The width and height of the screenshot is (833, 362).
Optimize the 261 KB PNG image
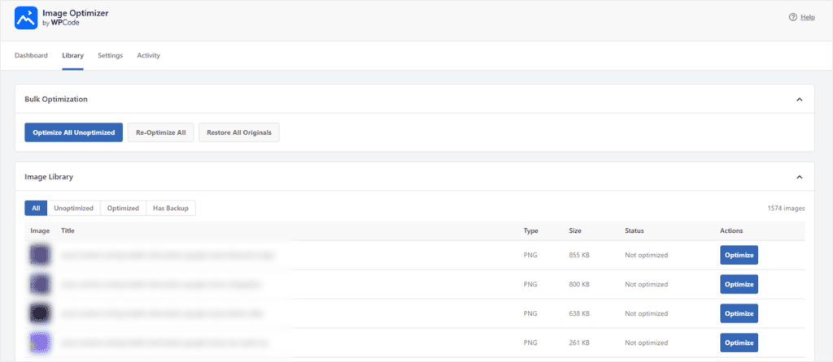(739, 343)
